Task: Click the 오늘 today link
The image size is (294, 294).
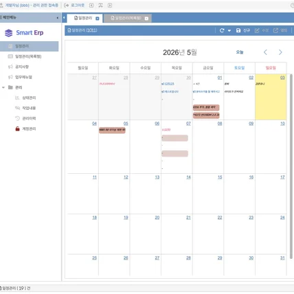Action: pyautogui.click(x=240, y=52)
